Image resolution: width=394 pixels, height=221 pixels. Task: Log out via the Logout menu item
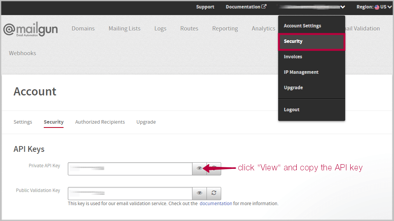[292, 110]
